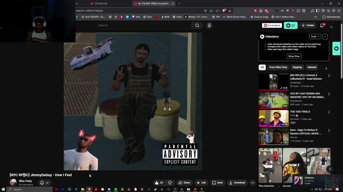Click Videolytics side tab icon
Image resolution: width=343 pixels, height=192 pixels.
tap(336, 49)
